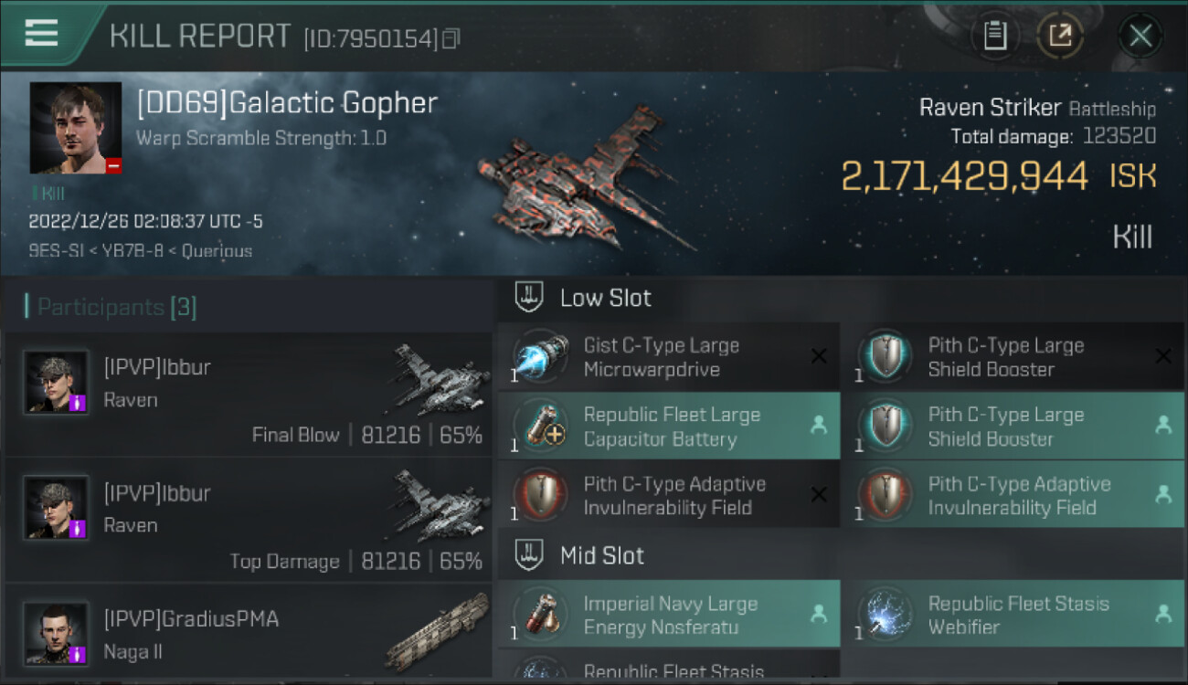
Task: Click the share export icon
Action: tap(1060, 36)
